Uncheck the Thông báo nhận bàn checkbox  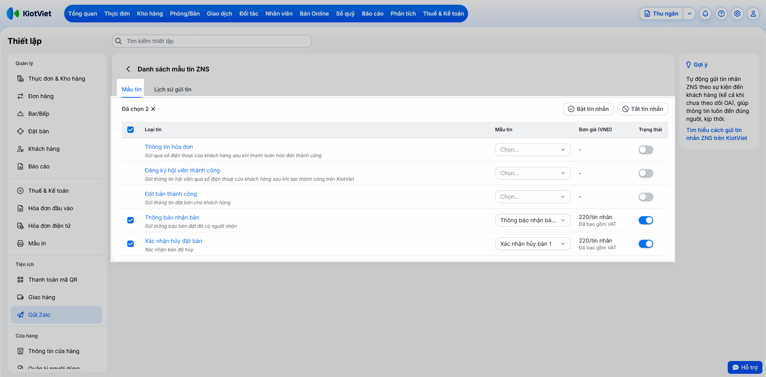pos(130,220)
